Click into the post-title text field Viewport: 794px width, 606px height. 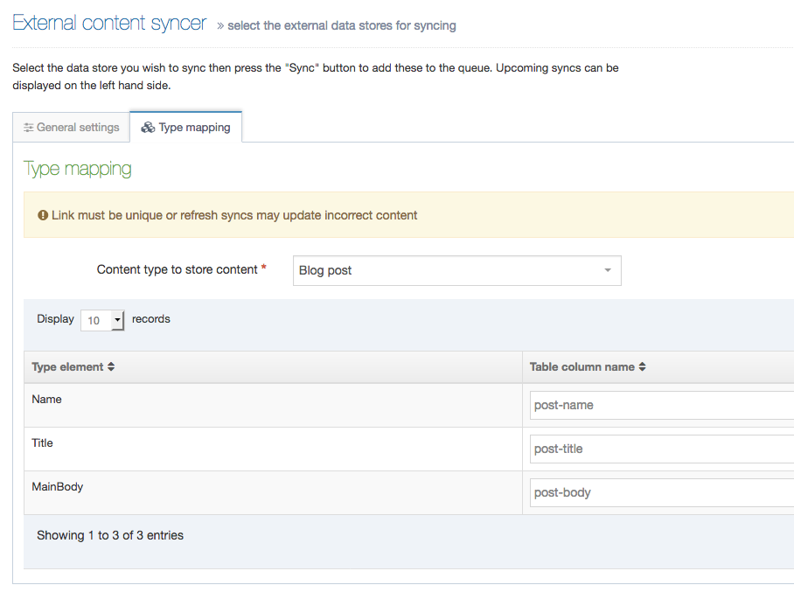click(662, 449)
